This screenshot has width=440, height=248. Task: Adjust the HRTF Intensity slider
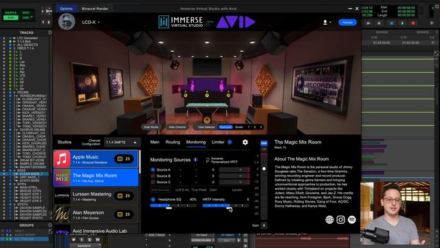225,206
